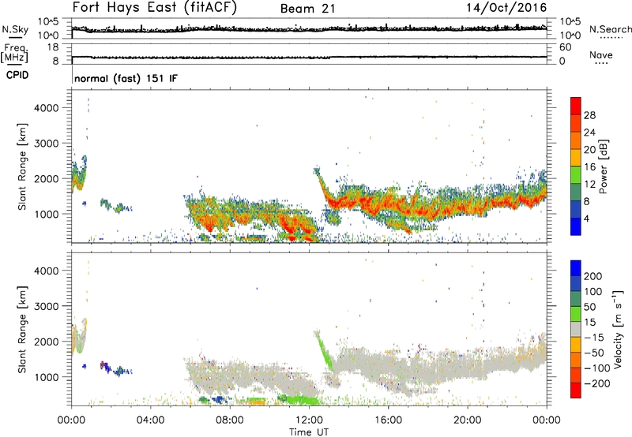632x437 pixels.
Task: Click the '16:00' time axis tick
Action: click(x=388, y=420)
